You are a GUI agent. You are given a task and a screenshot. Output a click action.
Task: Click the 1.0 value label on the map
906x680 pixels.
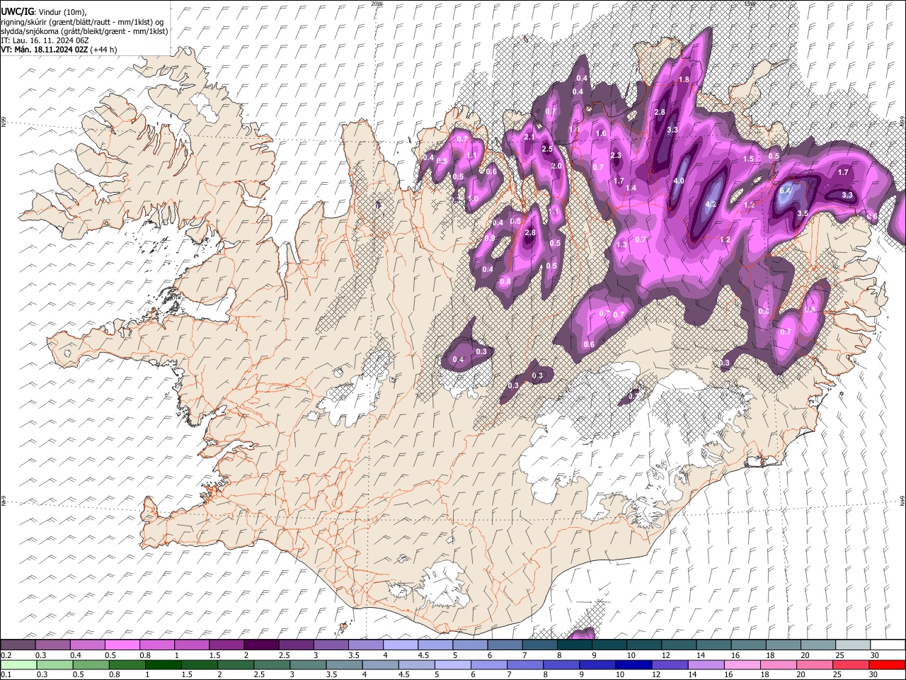tap(473, 199)
